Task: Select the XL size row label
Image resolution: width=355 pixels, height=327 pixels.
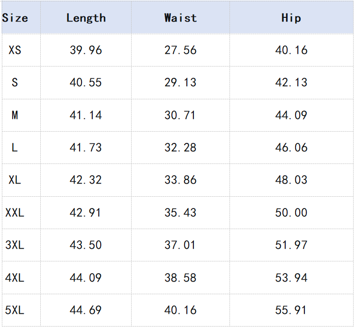Action: click(15, 180)
